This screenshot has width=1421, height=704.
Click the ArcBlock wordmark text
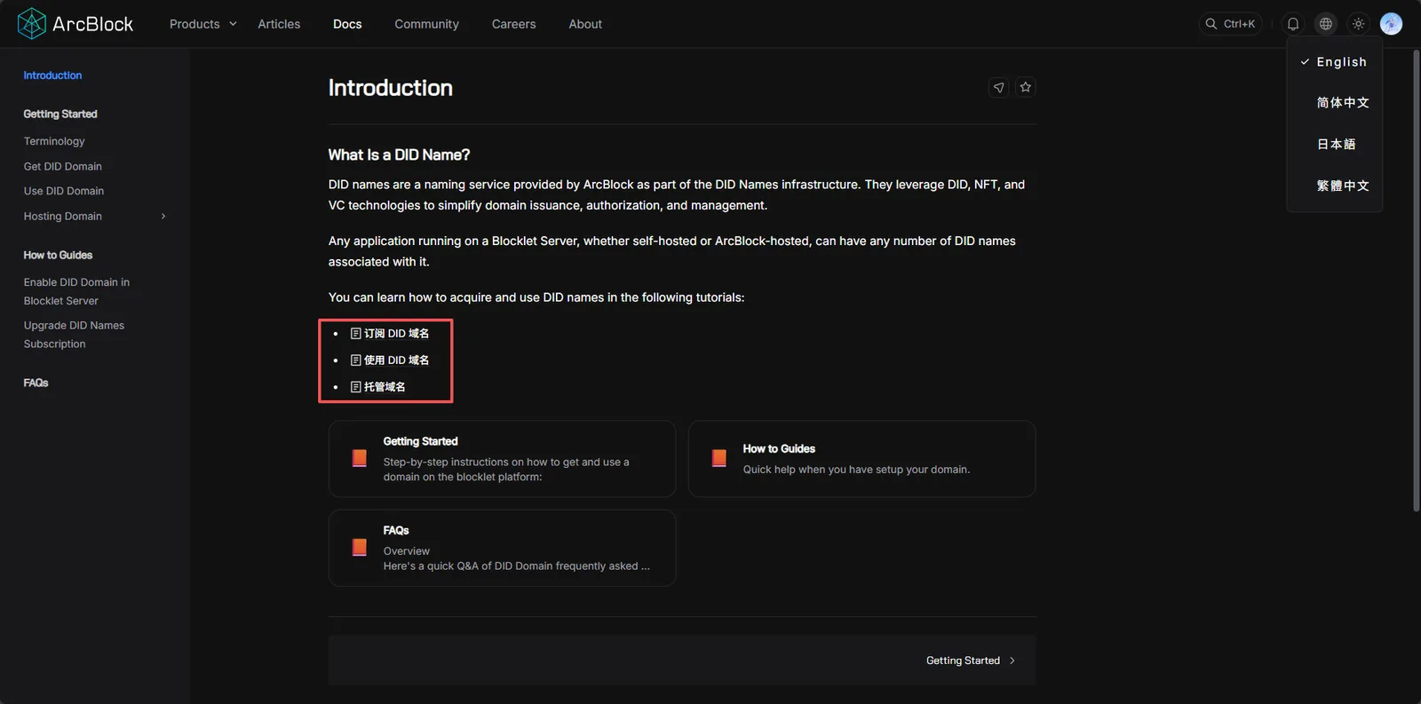pos(92,24)
